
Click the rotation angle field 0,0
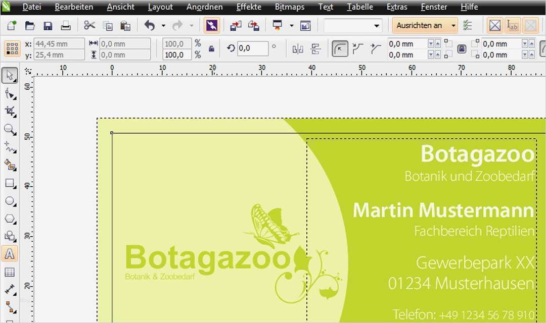pos(252,48)
